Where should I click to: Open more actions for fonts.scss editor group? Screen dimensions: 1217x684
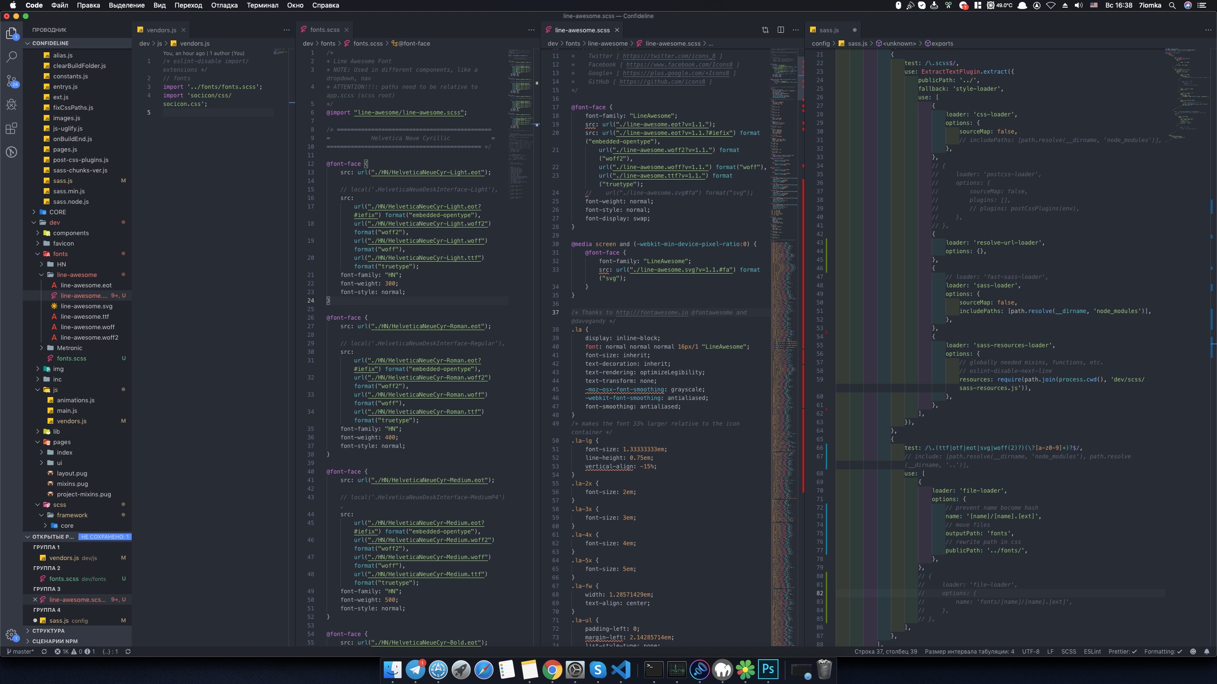(x=531, y=30)
